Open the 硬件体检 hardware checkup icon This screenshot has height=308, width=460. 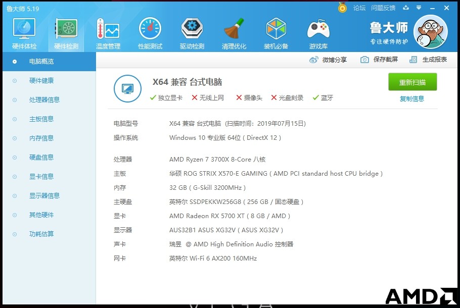[x=24, y=33]
